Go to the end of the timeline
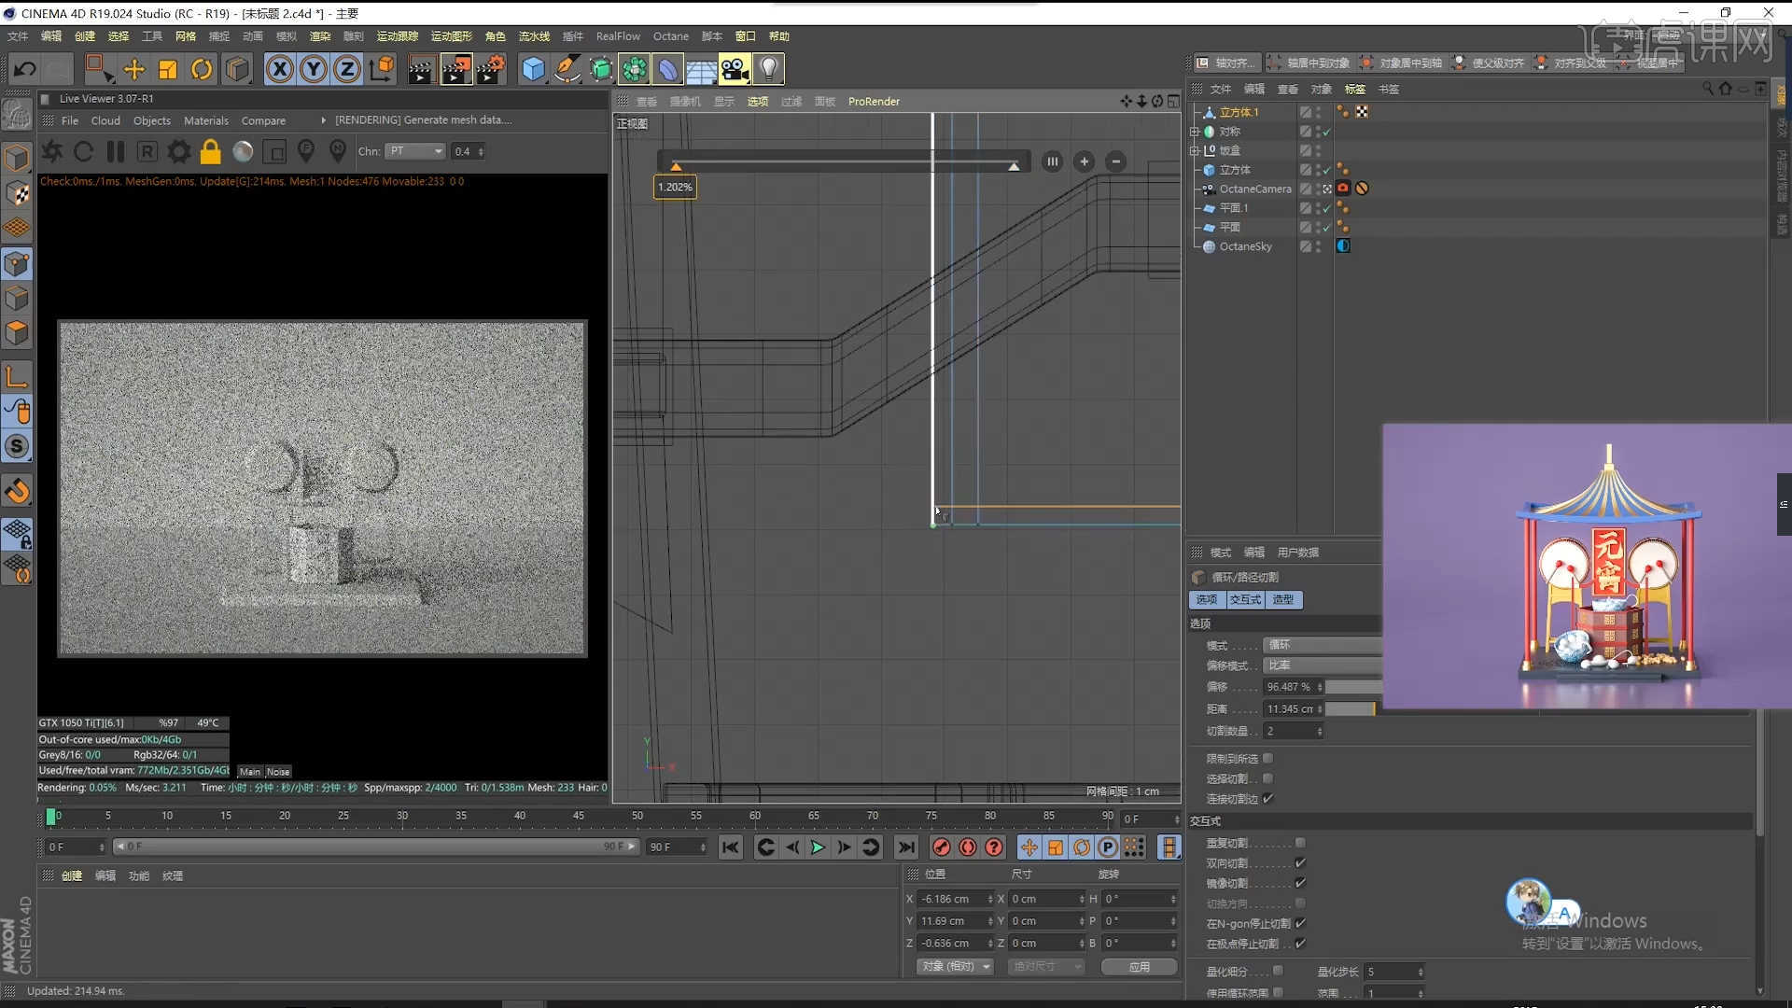This screenshot has width=1792, height=1008. pyautogui.click(x=905, y=847)
